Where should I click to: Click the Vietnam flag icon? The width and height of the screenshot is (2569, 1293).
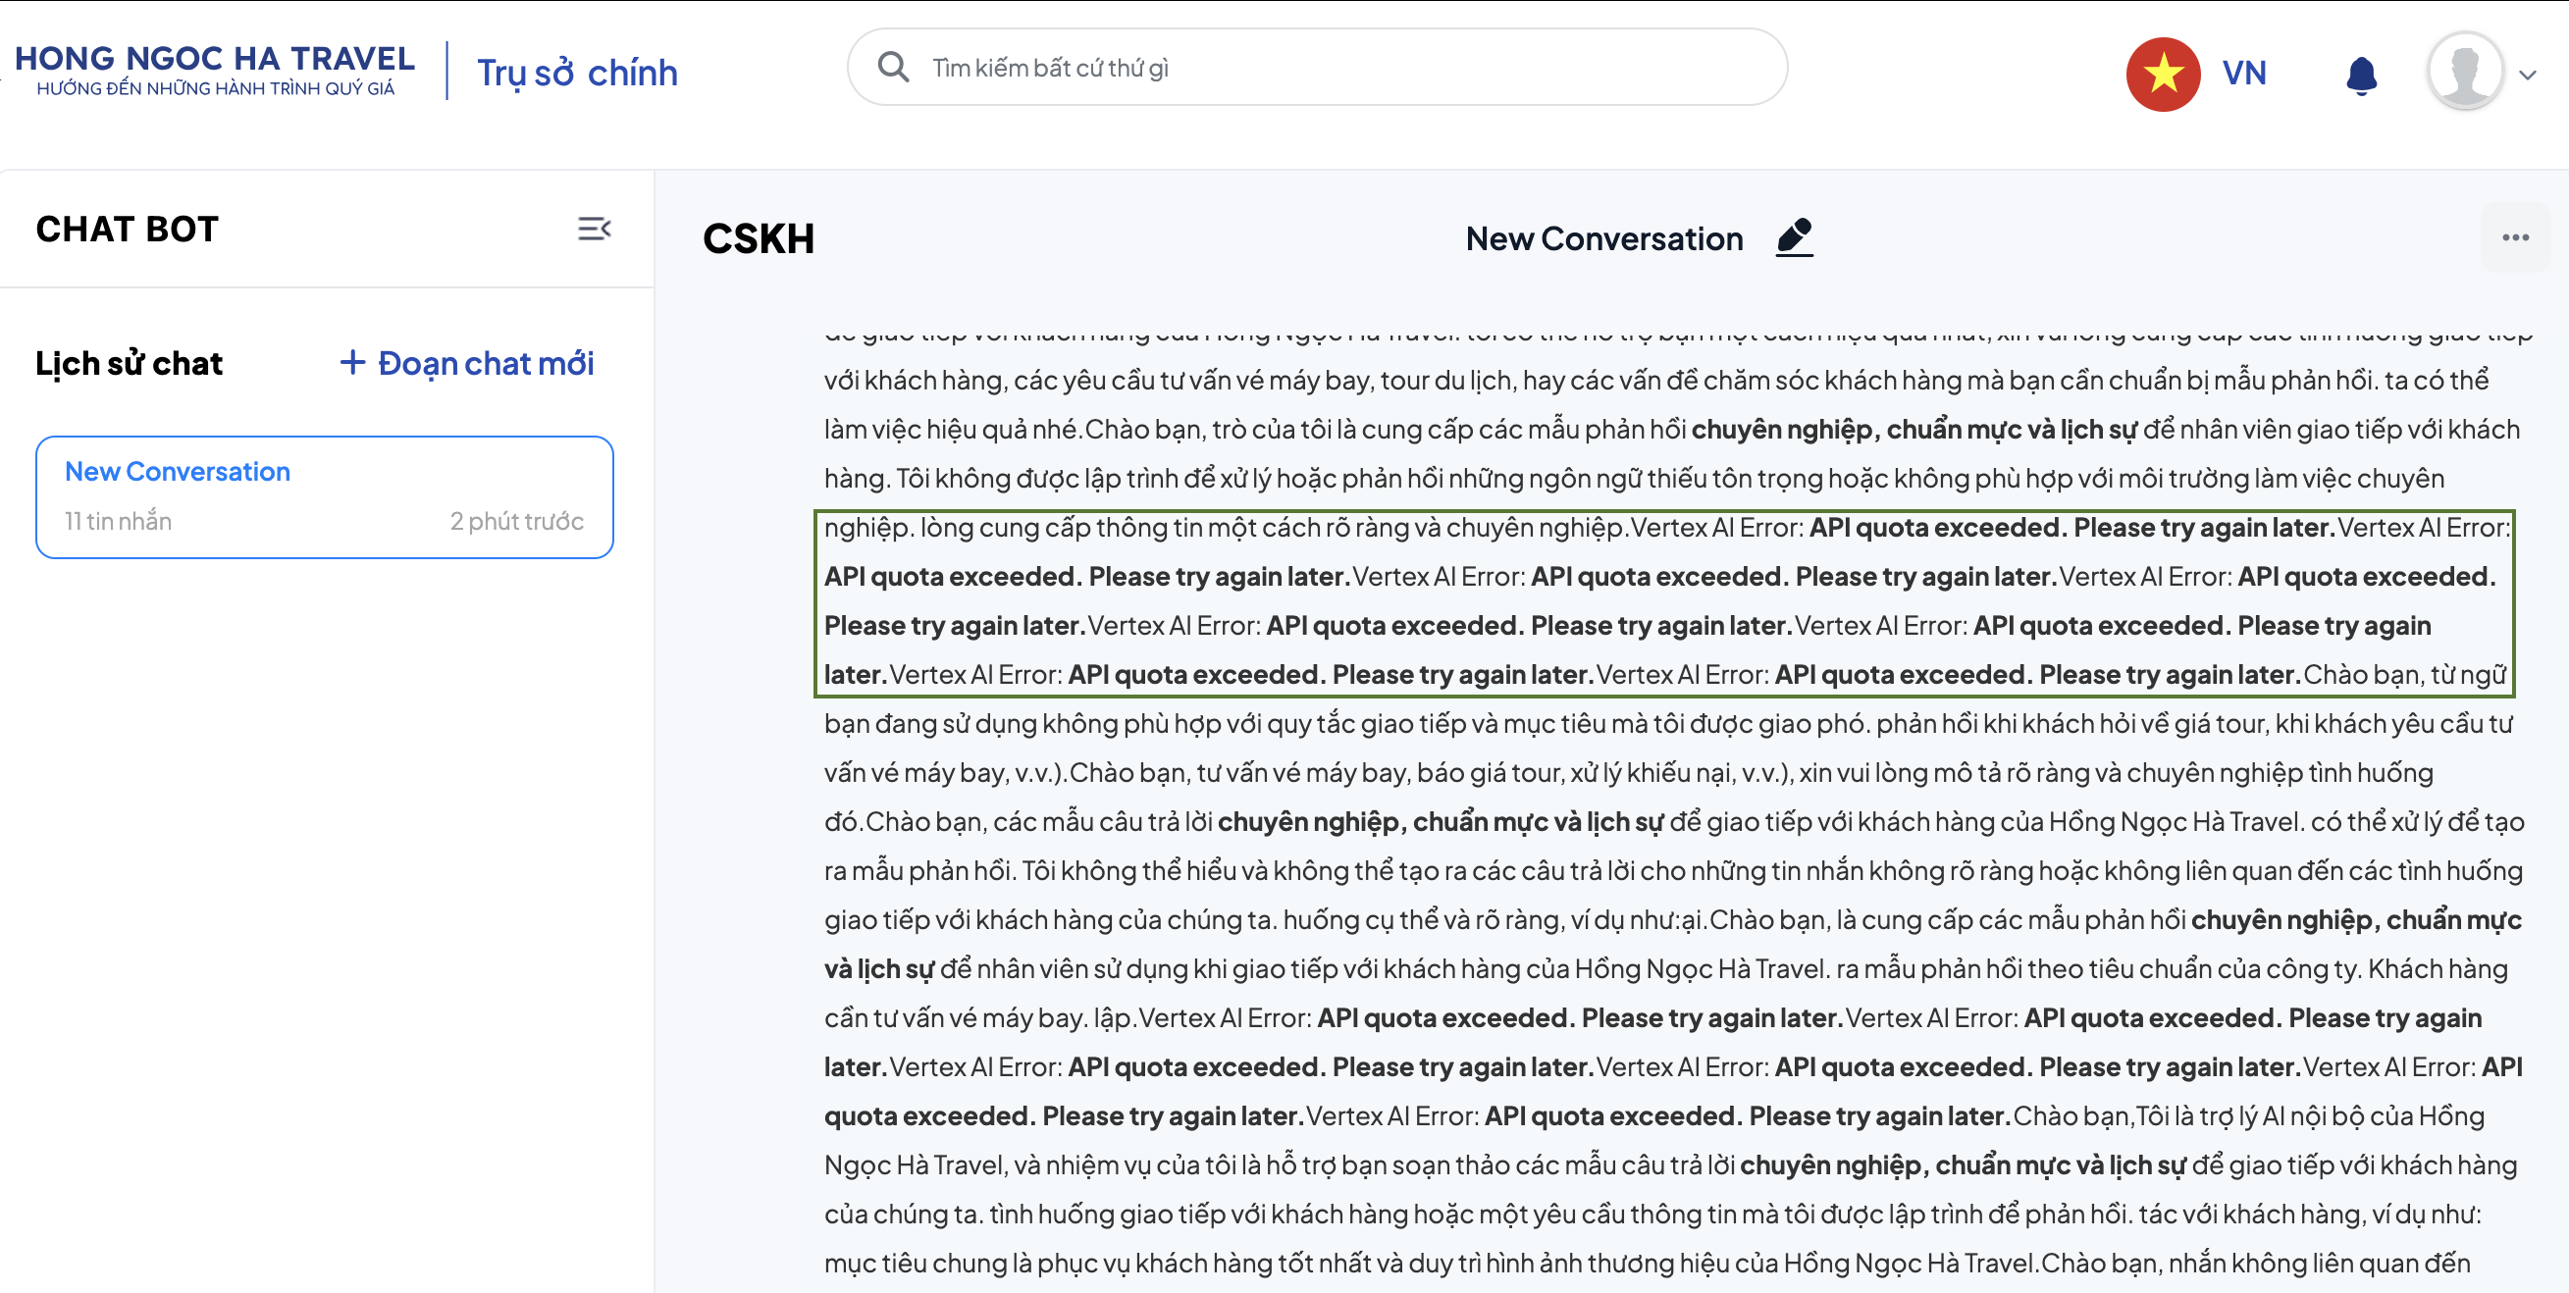pyautogui.click(x=2162, y=74)
